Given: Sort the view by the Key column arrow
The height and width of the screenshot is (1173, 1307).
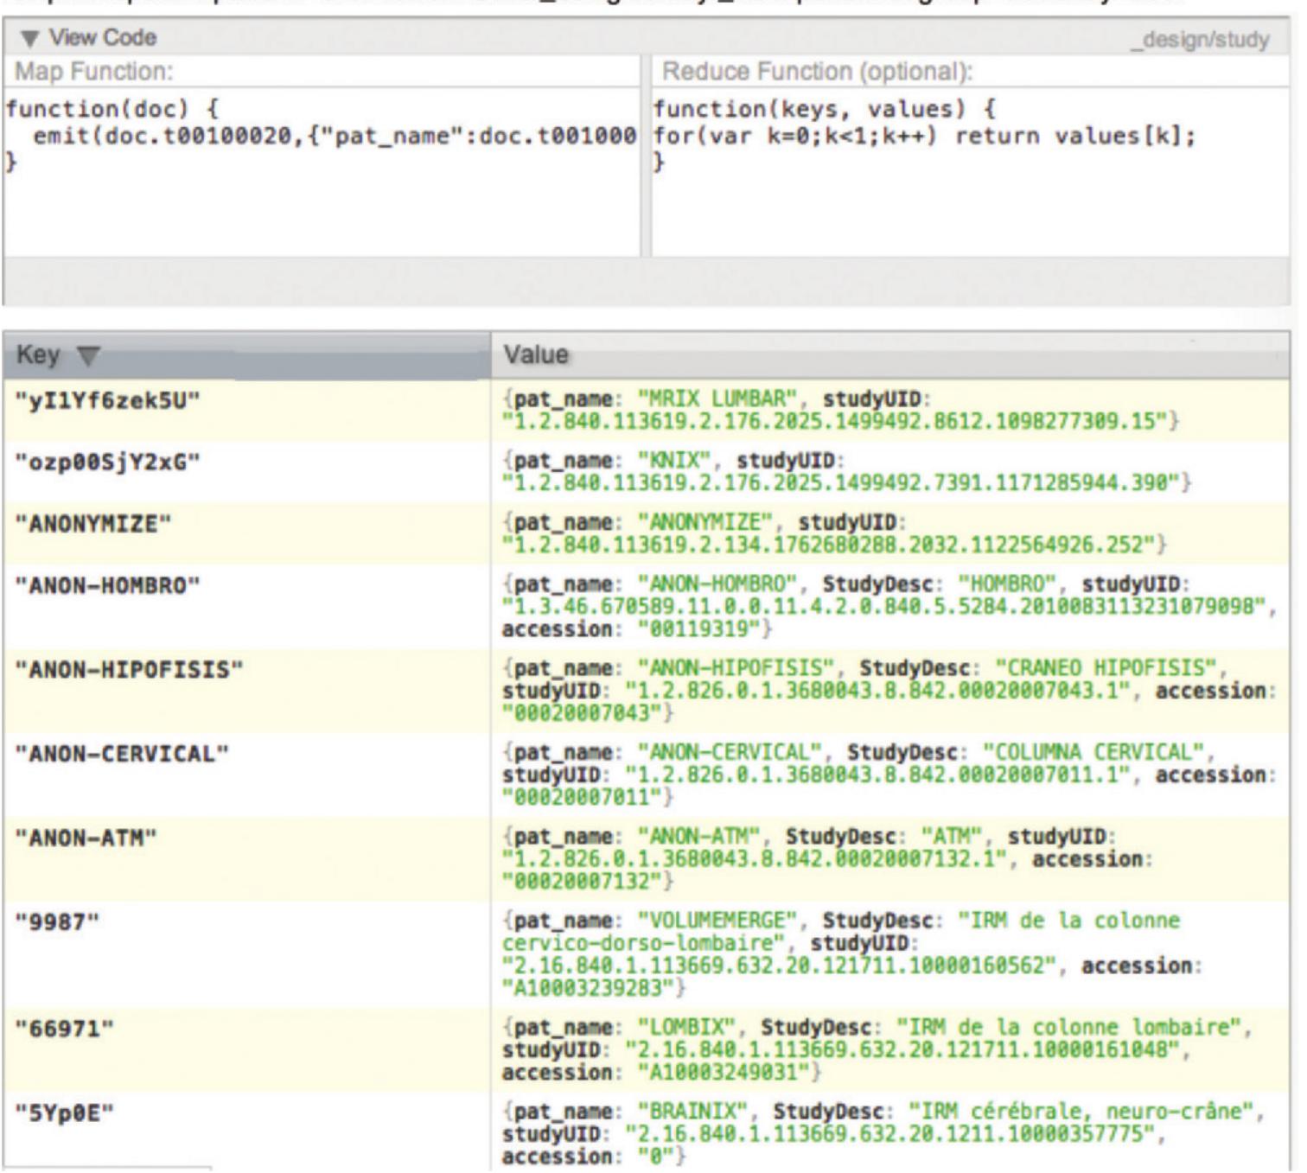Looking at the screenshot, I should [87, 355].
